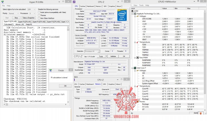Collapse the motherboard Temperatures tree node
Viewport: 207px width, 121px height.
[x=135, y=42]
